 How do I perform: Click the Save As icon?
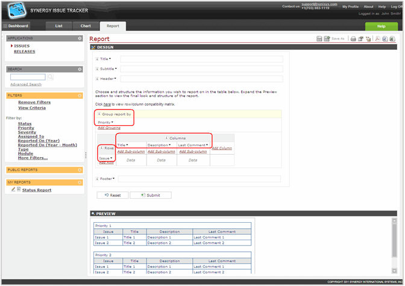point(327,39)
